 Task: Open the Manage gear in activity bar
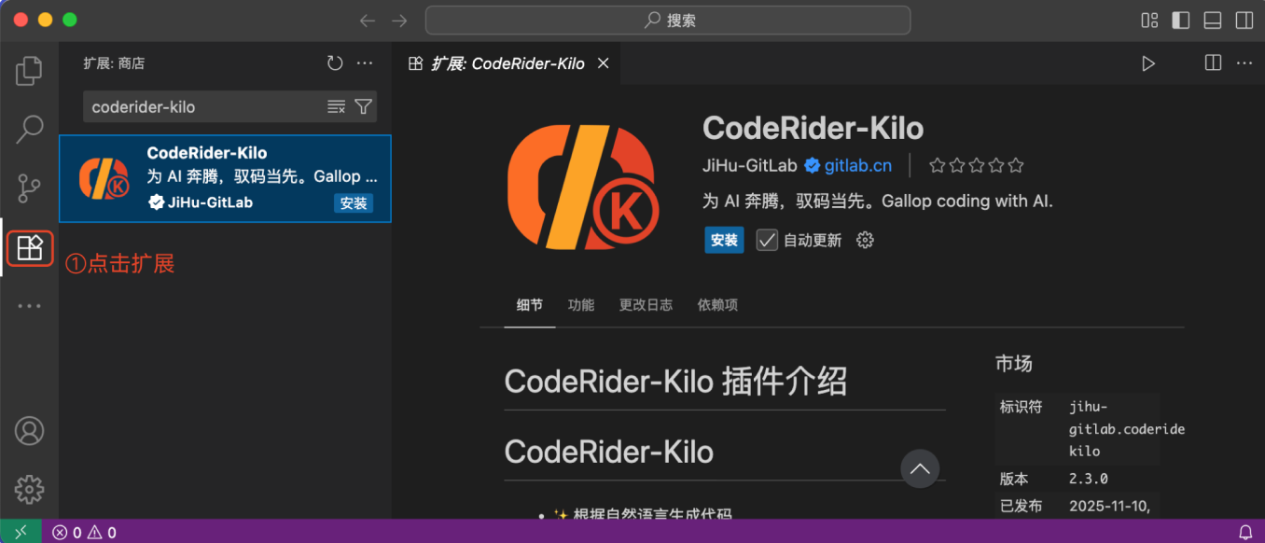point(30,489)
